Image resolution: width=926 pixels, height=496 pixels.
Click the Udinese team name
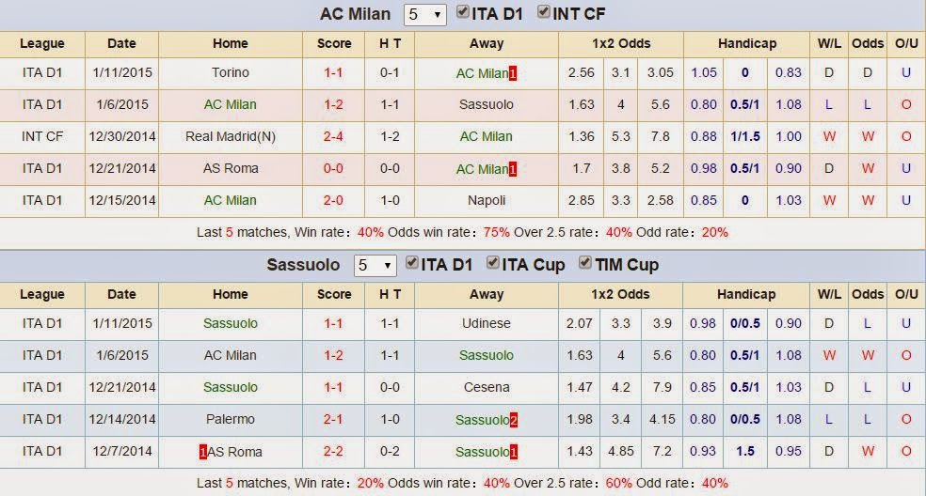pos(486,323)
